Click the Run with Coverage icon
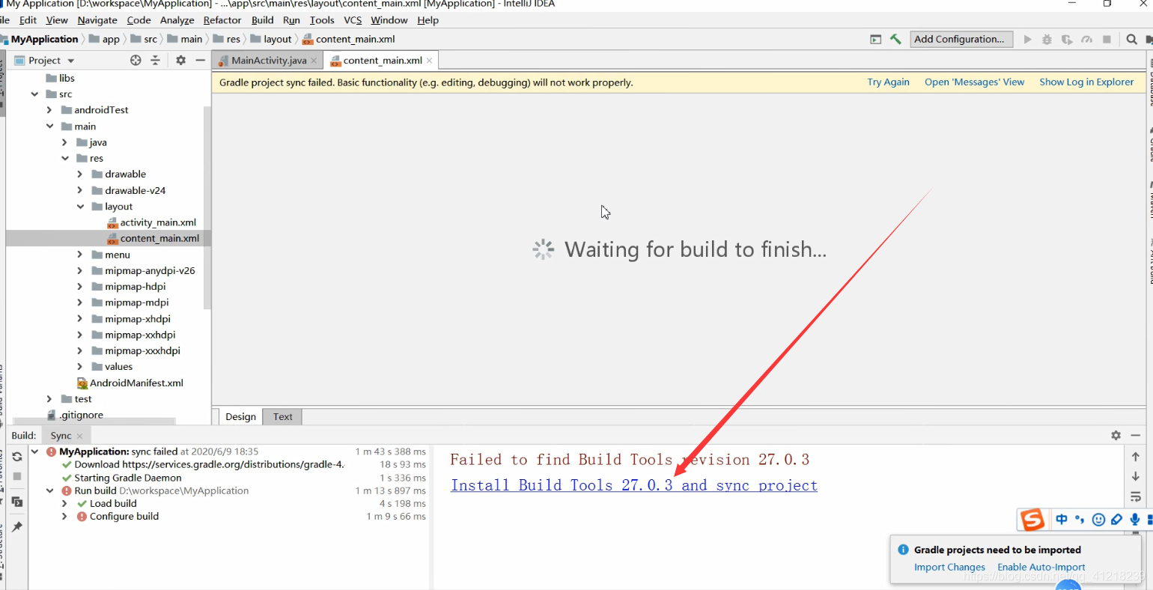The image size is (1153, 590). coord(1067,39)
